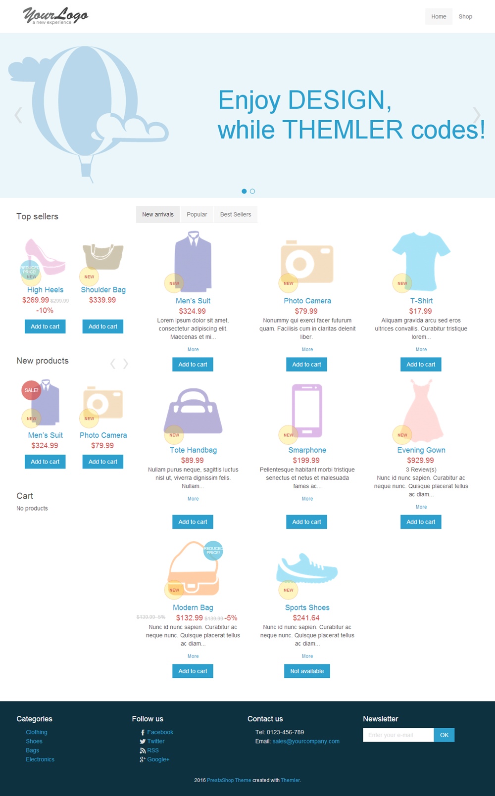Screen dimensions: 495x796
Task: Switch to the Popular tab
Action: [x=197, y=215]
